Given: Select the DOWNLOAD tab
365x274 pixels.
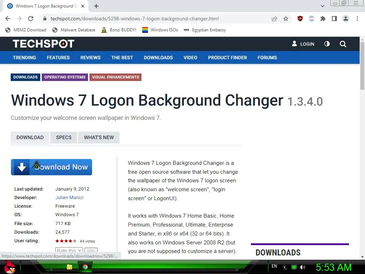Looking at the screenshot, I should coord(30,137).
